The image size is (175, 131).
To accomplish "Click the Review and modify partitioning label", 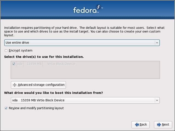I will [36, 108].
